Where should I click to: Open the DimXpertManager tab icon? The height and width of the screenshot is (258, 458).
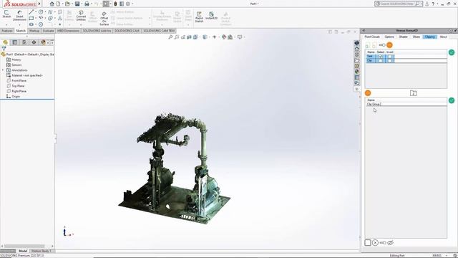click(x=34, y=42)
